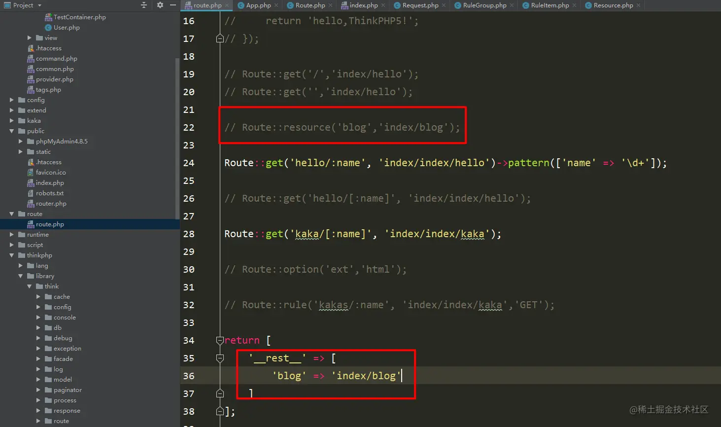This screenshot has width=721, height=427.
Task: Hide the Project tool window
Action: [173, 5]
